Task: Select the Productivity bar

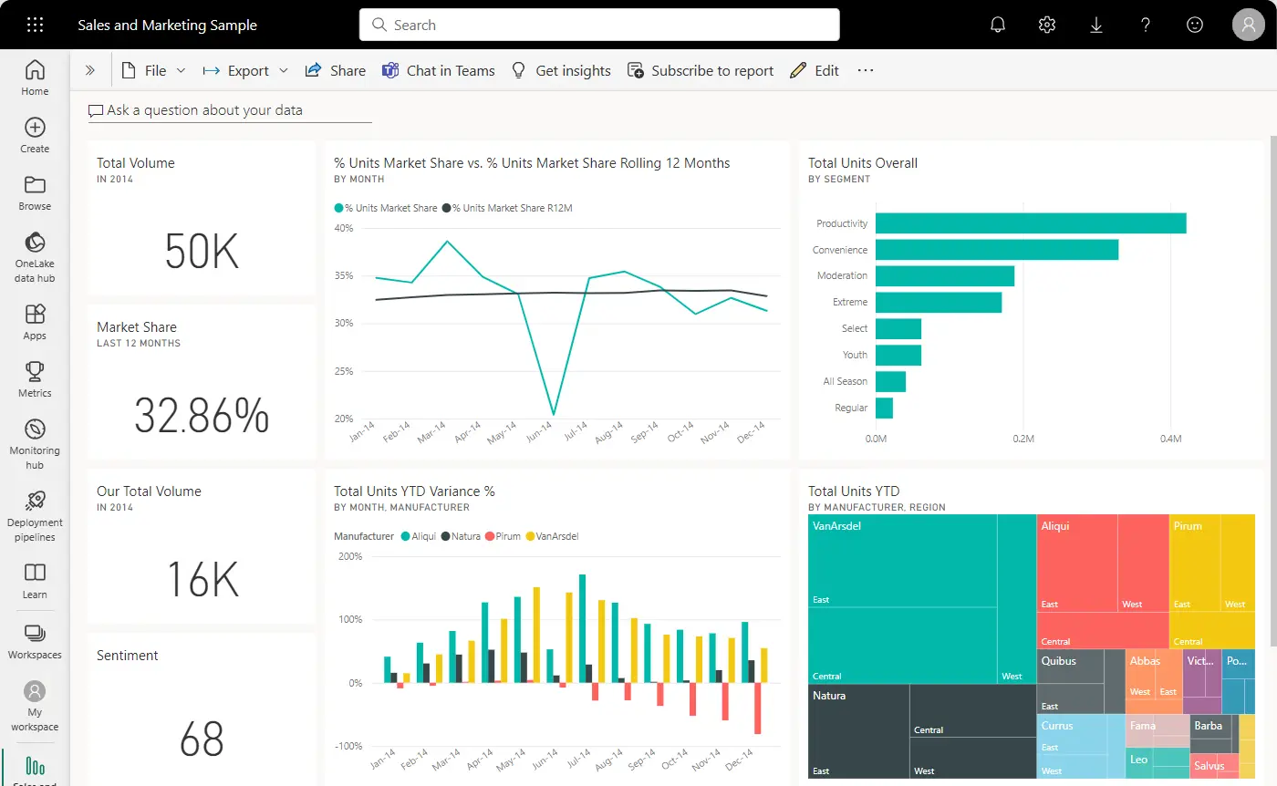Action: [x=1031, y=223]
